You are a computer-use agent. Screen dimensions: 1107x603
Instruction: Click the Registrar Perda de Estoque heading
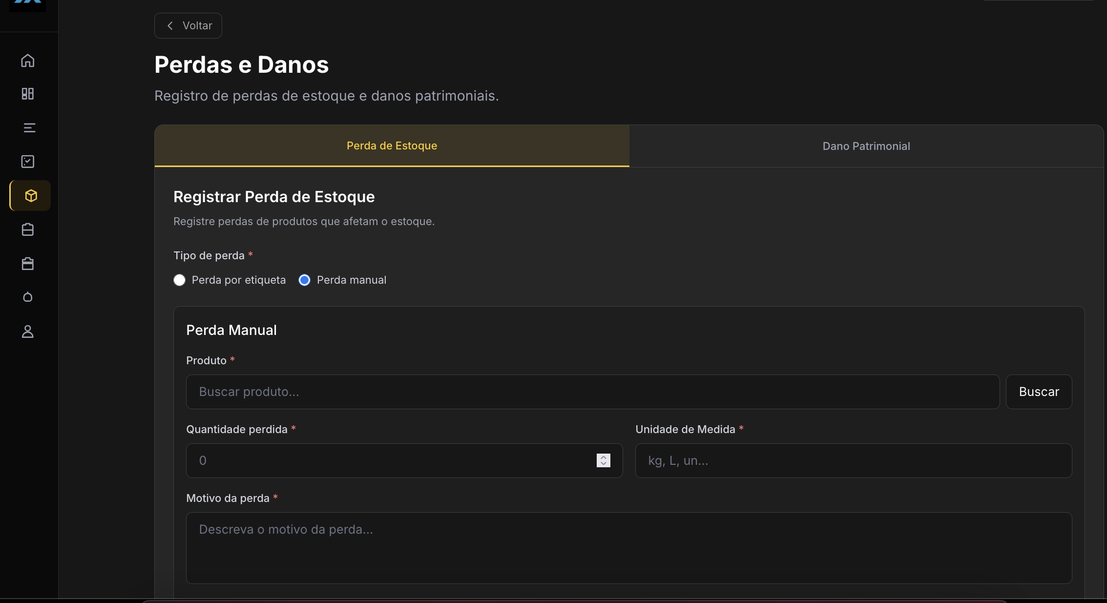(274, 197)
